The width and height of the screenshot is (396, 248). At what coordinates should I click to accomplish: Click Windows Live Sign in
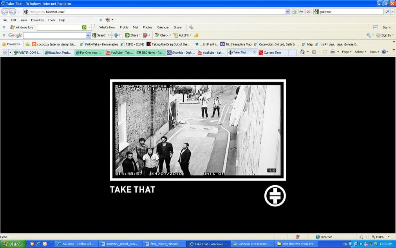tap(387, 27)
